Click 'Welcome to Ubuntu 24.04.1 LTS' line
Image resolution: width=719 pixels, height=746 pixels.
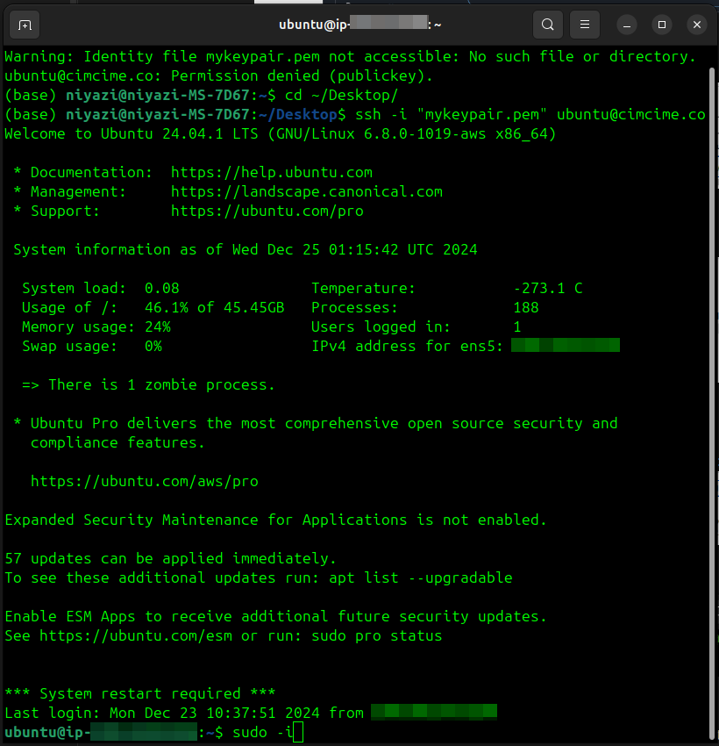[x=281, y=133]
